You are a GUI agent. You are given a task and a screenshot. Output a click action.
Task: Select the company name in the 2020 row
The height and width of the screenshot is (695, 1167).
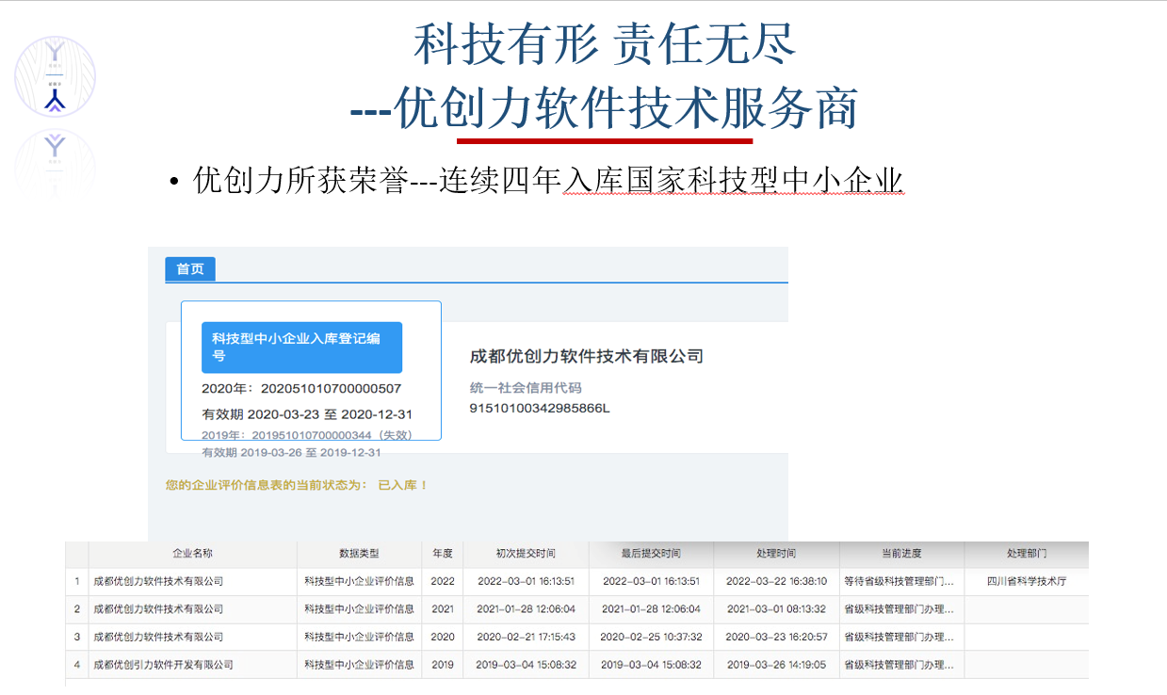pos(158,638)
